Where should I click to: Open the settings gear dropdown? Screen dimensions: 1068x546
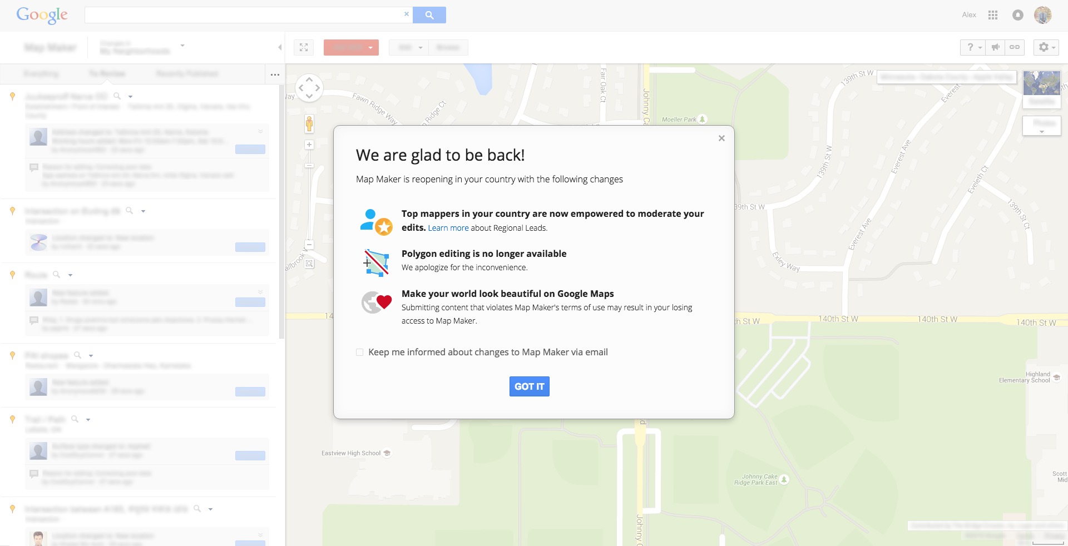pyautogui.click(x=1046, y=47)
